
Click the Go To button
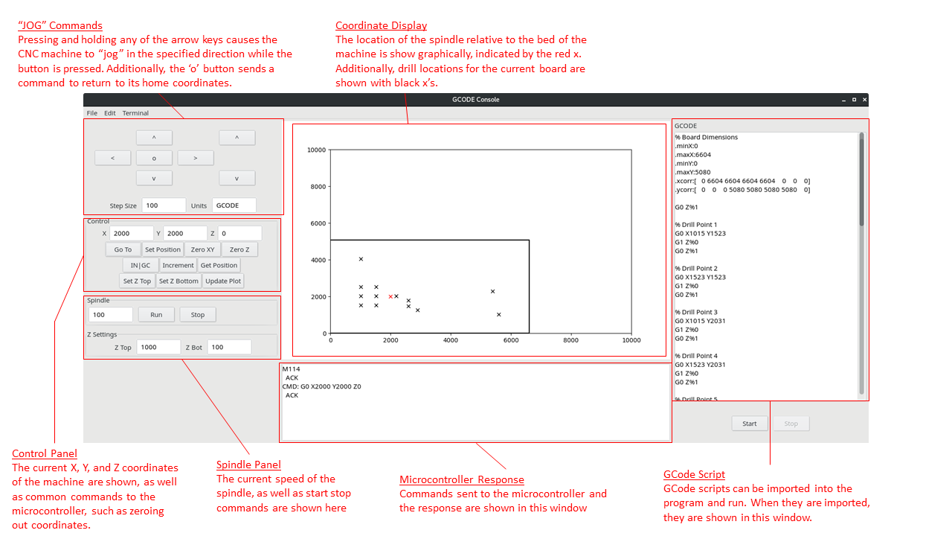coord(123,249)
